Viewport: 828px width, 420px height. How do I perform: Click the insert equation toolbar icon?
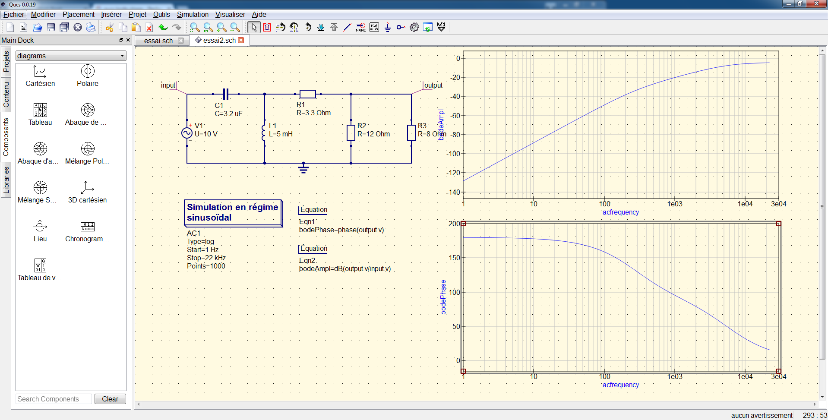pyautogui.click(x=374, y=27)
